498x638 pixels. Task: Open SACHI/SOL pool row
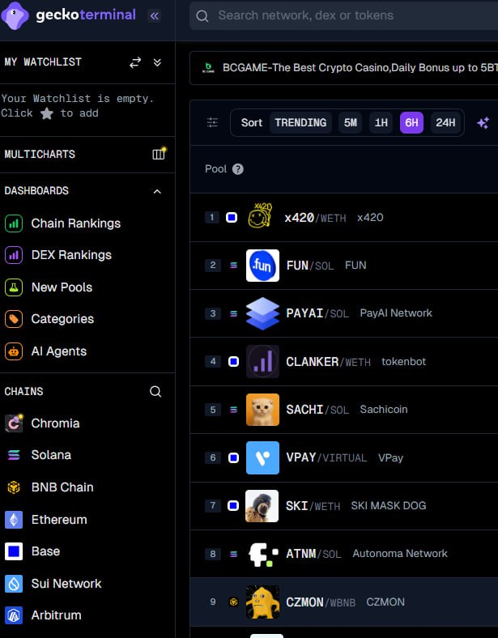(344, 410)
